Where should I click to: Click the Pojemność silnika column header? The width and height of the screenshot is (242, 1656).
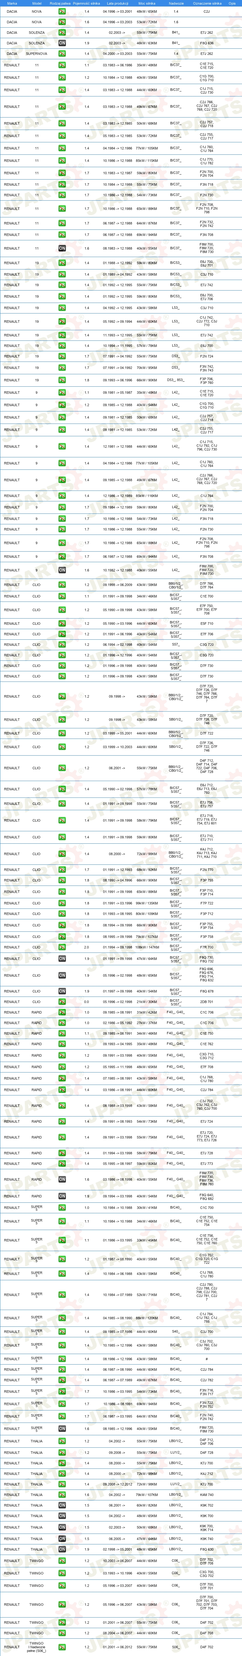(86, 3)
